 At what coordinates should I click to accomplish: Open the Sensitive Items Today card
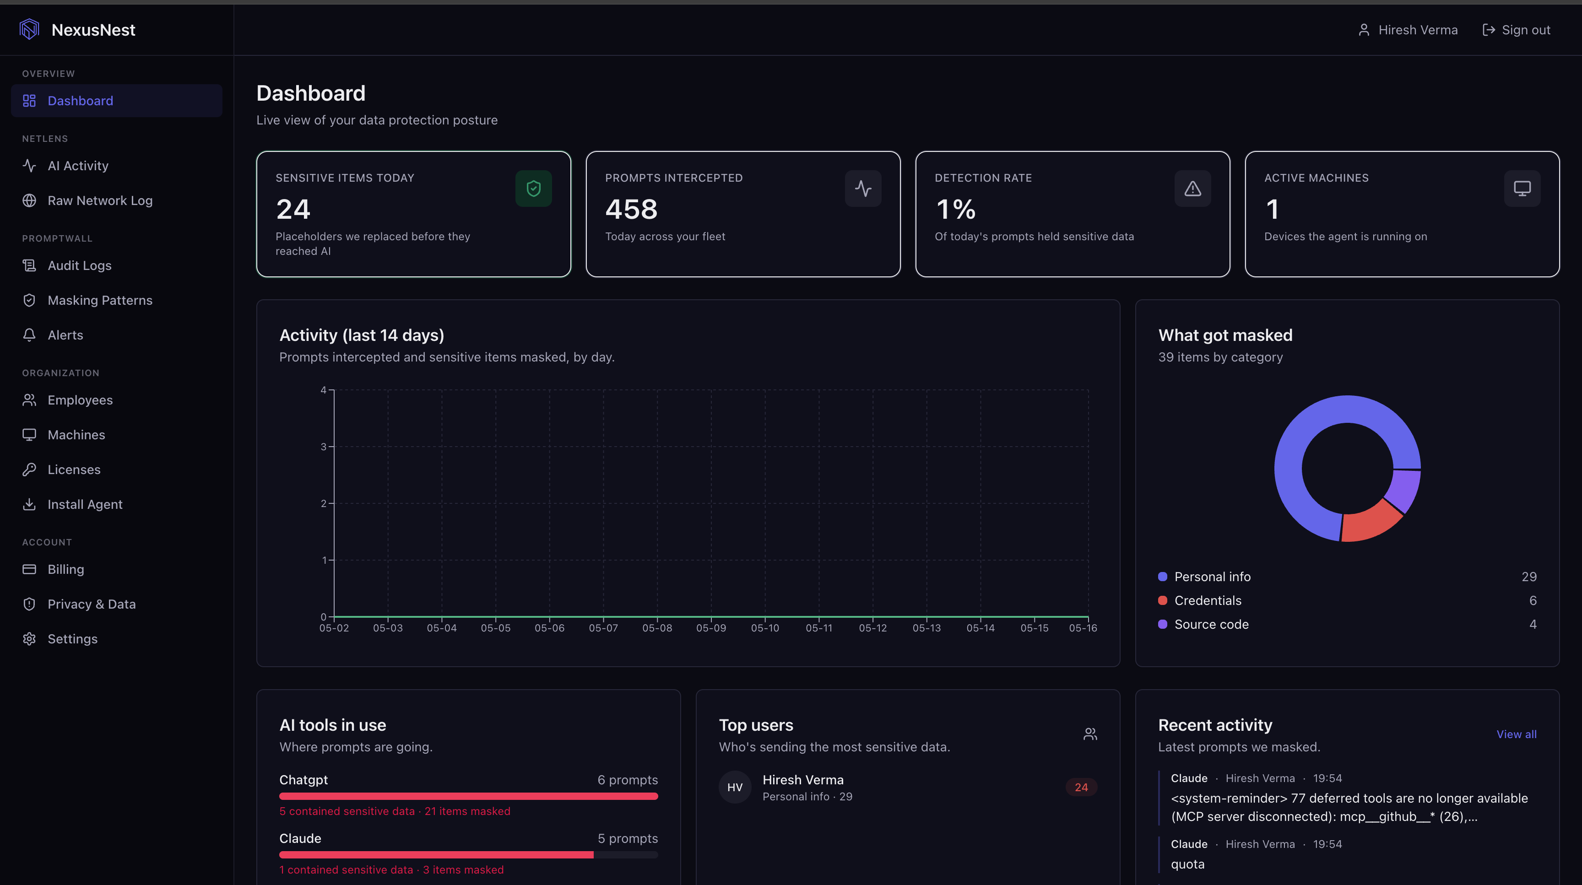413,214
